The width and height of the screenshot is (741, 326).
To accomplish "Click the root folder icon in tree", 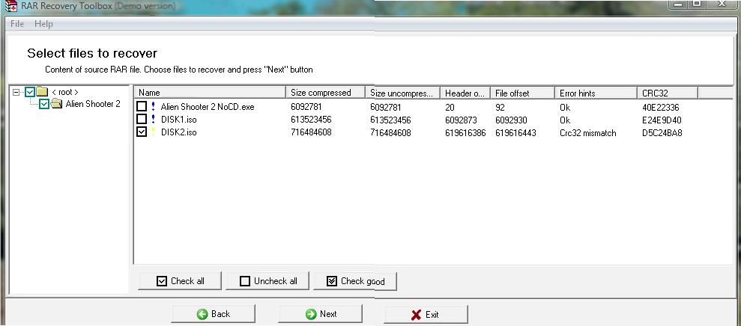I will (42, 92).
